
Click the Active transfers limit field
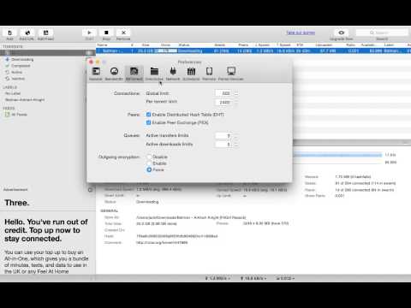pos(223,136)
